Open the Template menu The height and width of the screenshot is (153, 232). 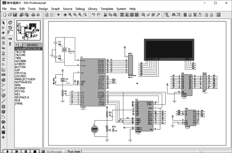click(x=107, y=9)
